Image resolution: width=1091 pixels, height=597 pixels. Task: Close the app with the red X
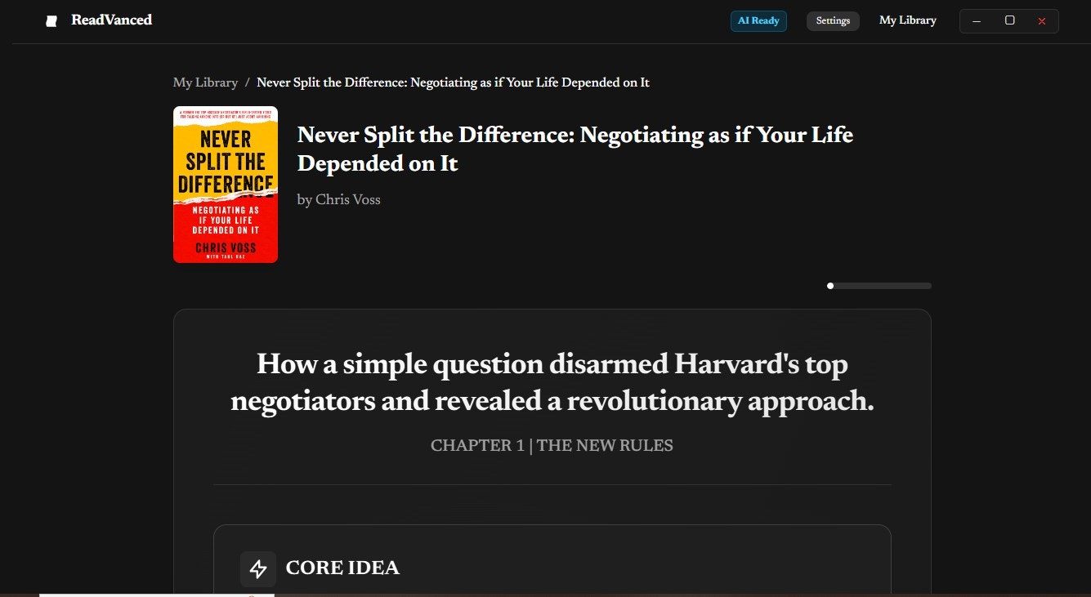[1042, 21]
